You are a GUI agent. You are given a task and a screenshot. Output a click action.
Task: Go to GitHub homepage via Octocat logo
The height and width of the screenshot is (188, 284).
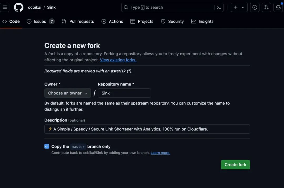point(19,7)
